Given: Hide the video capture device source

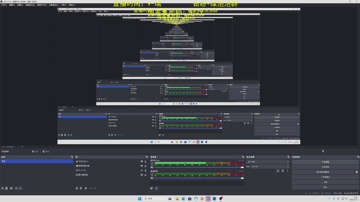Looking at the screenshot, I should (x=142, y=166).
